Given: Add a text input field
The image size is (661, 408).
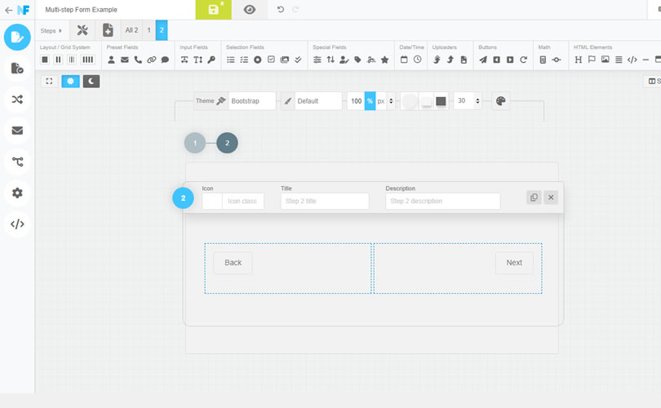Looking at the screenshot, I should 184,60.
